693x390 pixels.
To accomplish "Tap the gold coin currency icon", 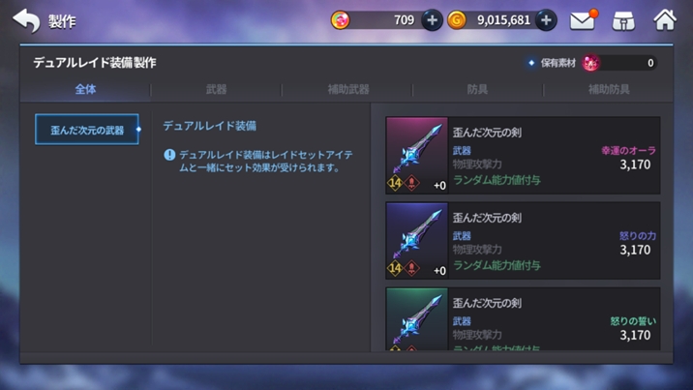I will pos(457,20).
